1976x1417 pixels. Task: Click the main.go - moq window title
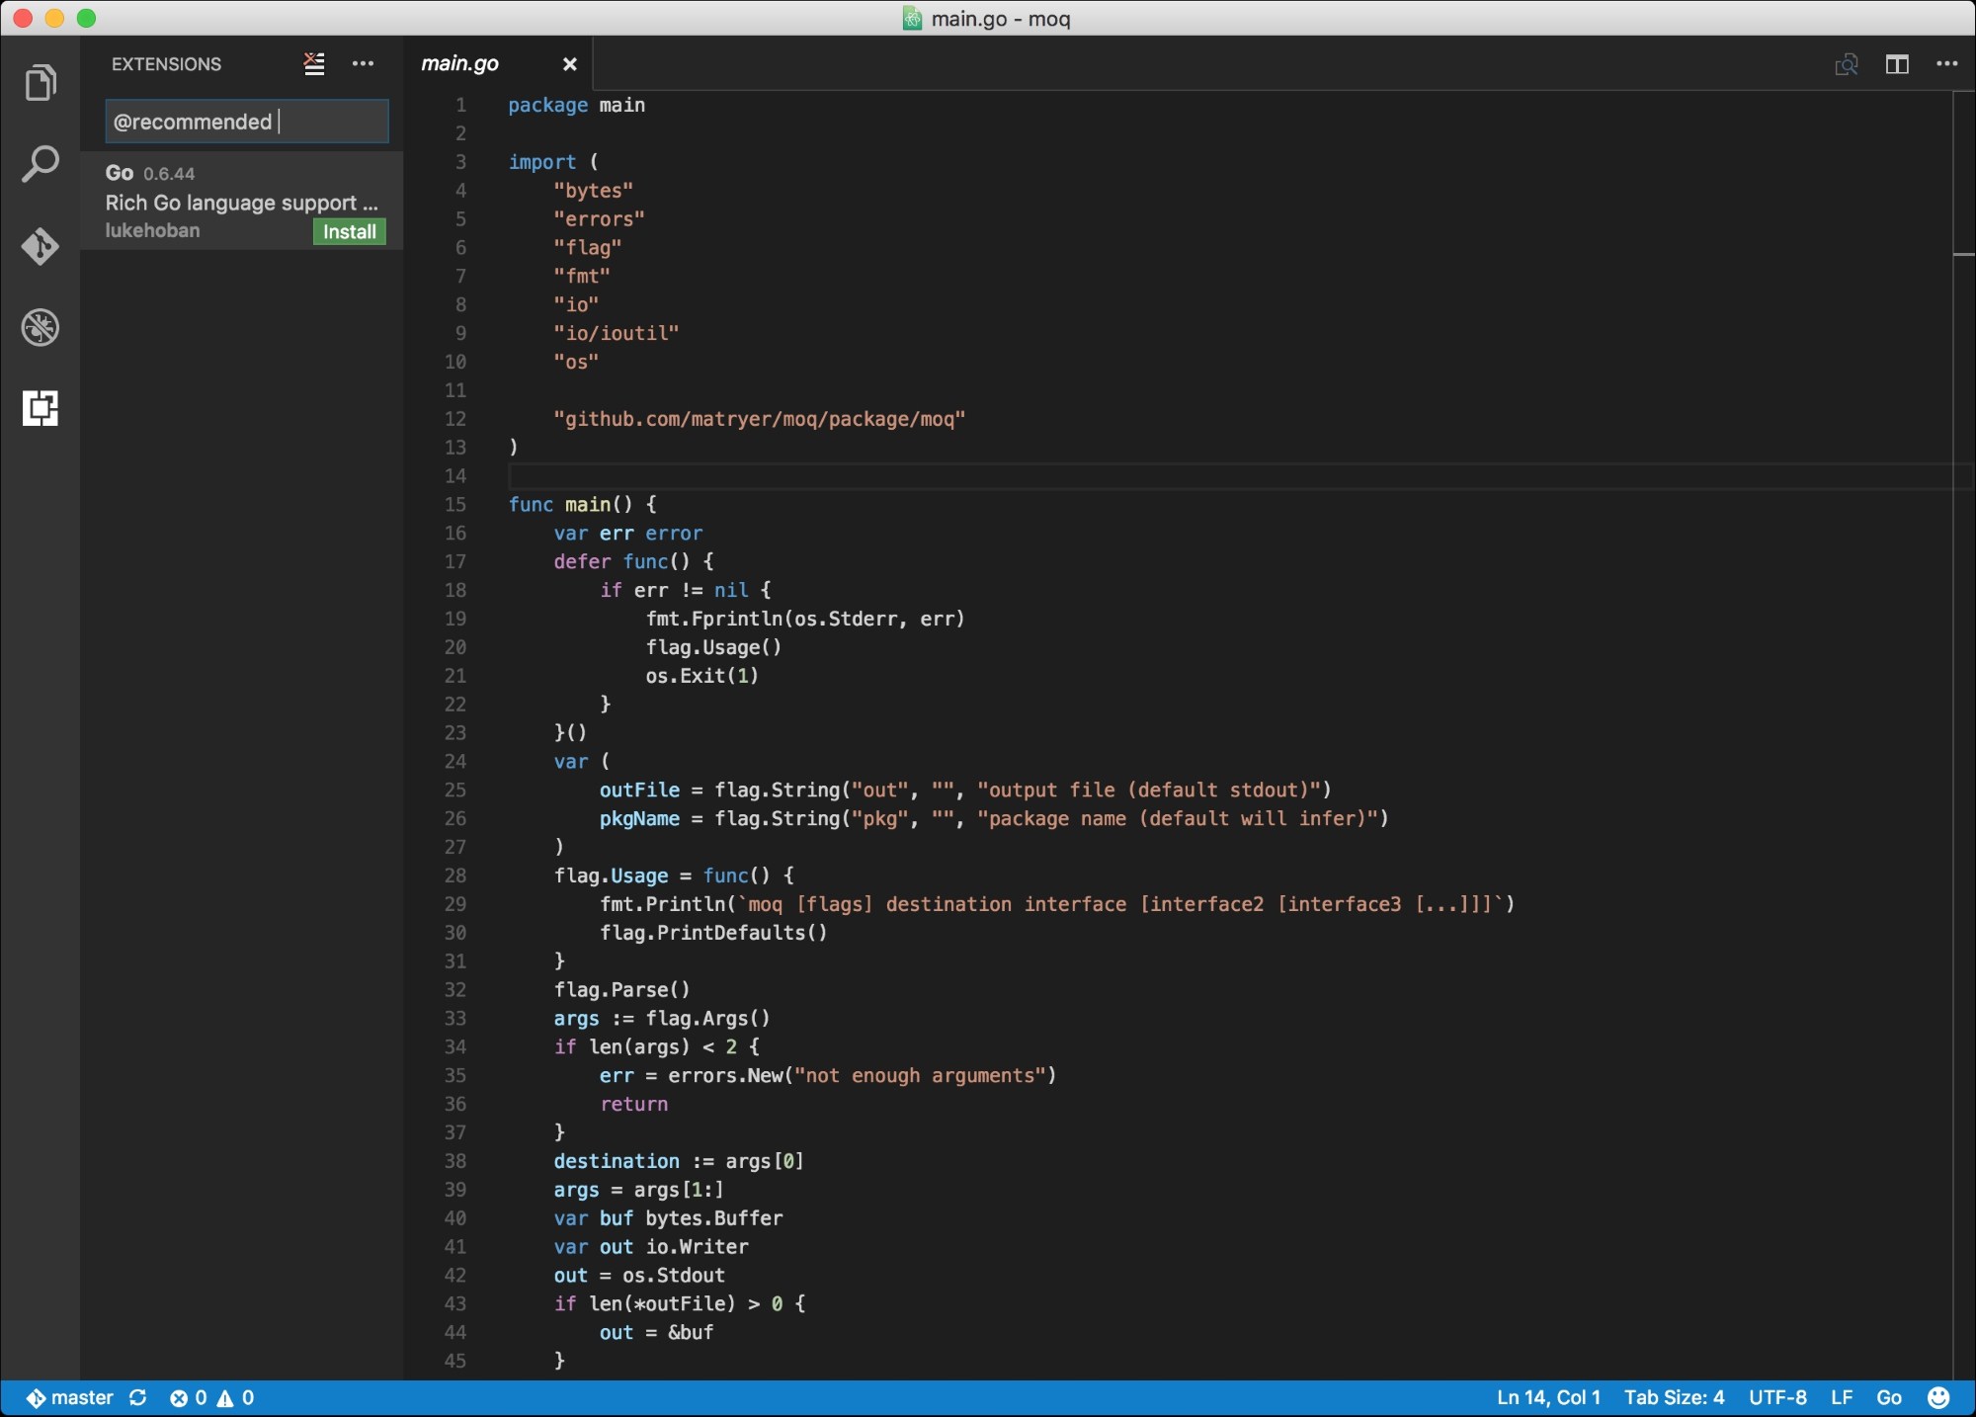pos(1000,19)
